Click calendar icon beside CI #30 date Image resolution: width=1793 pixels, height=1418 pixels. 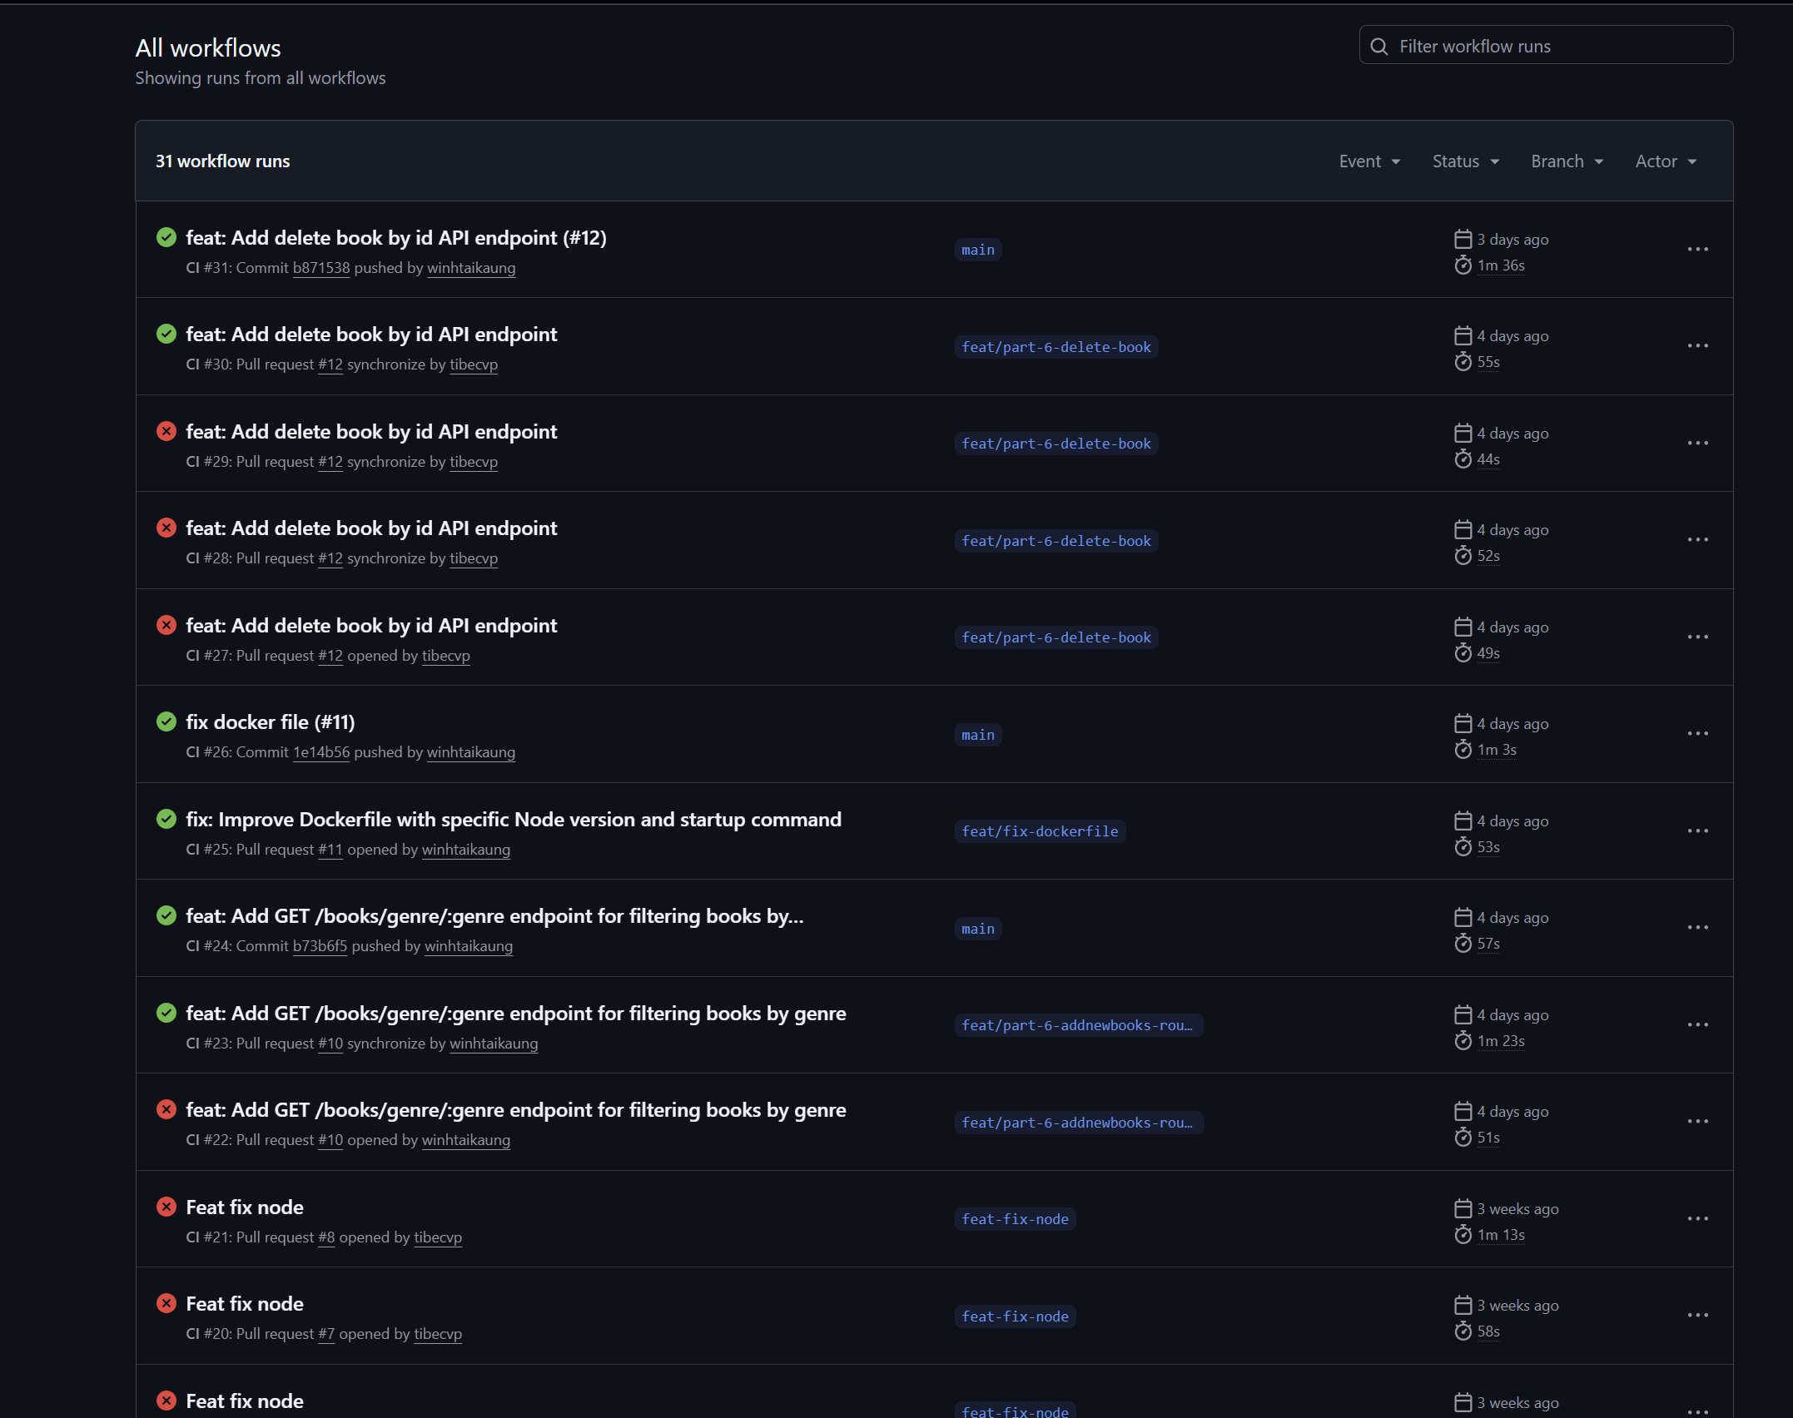pyautogui.click(x=1463, y=336)
